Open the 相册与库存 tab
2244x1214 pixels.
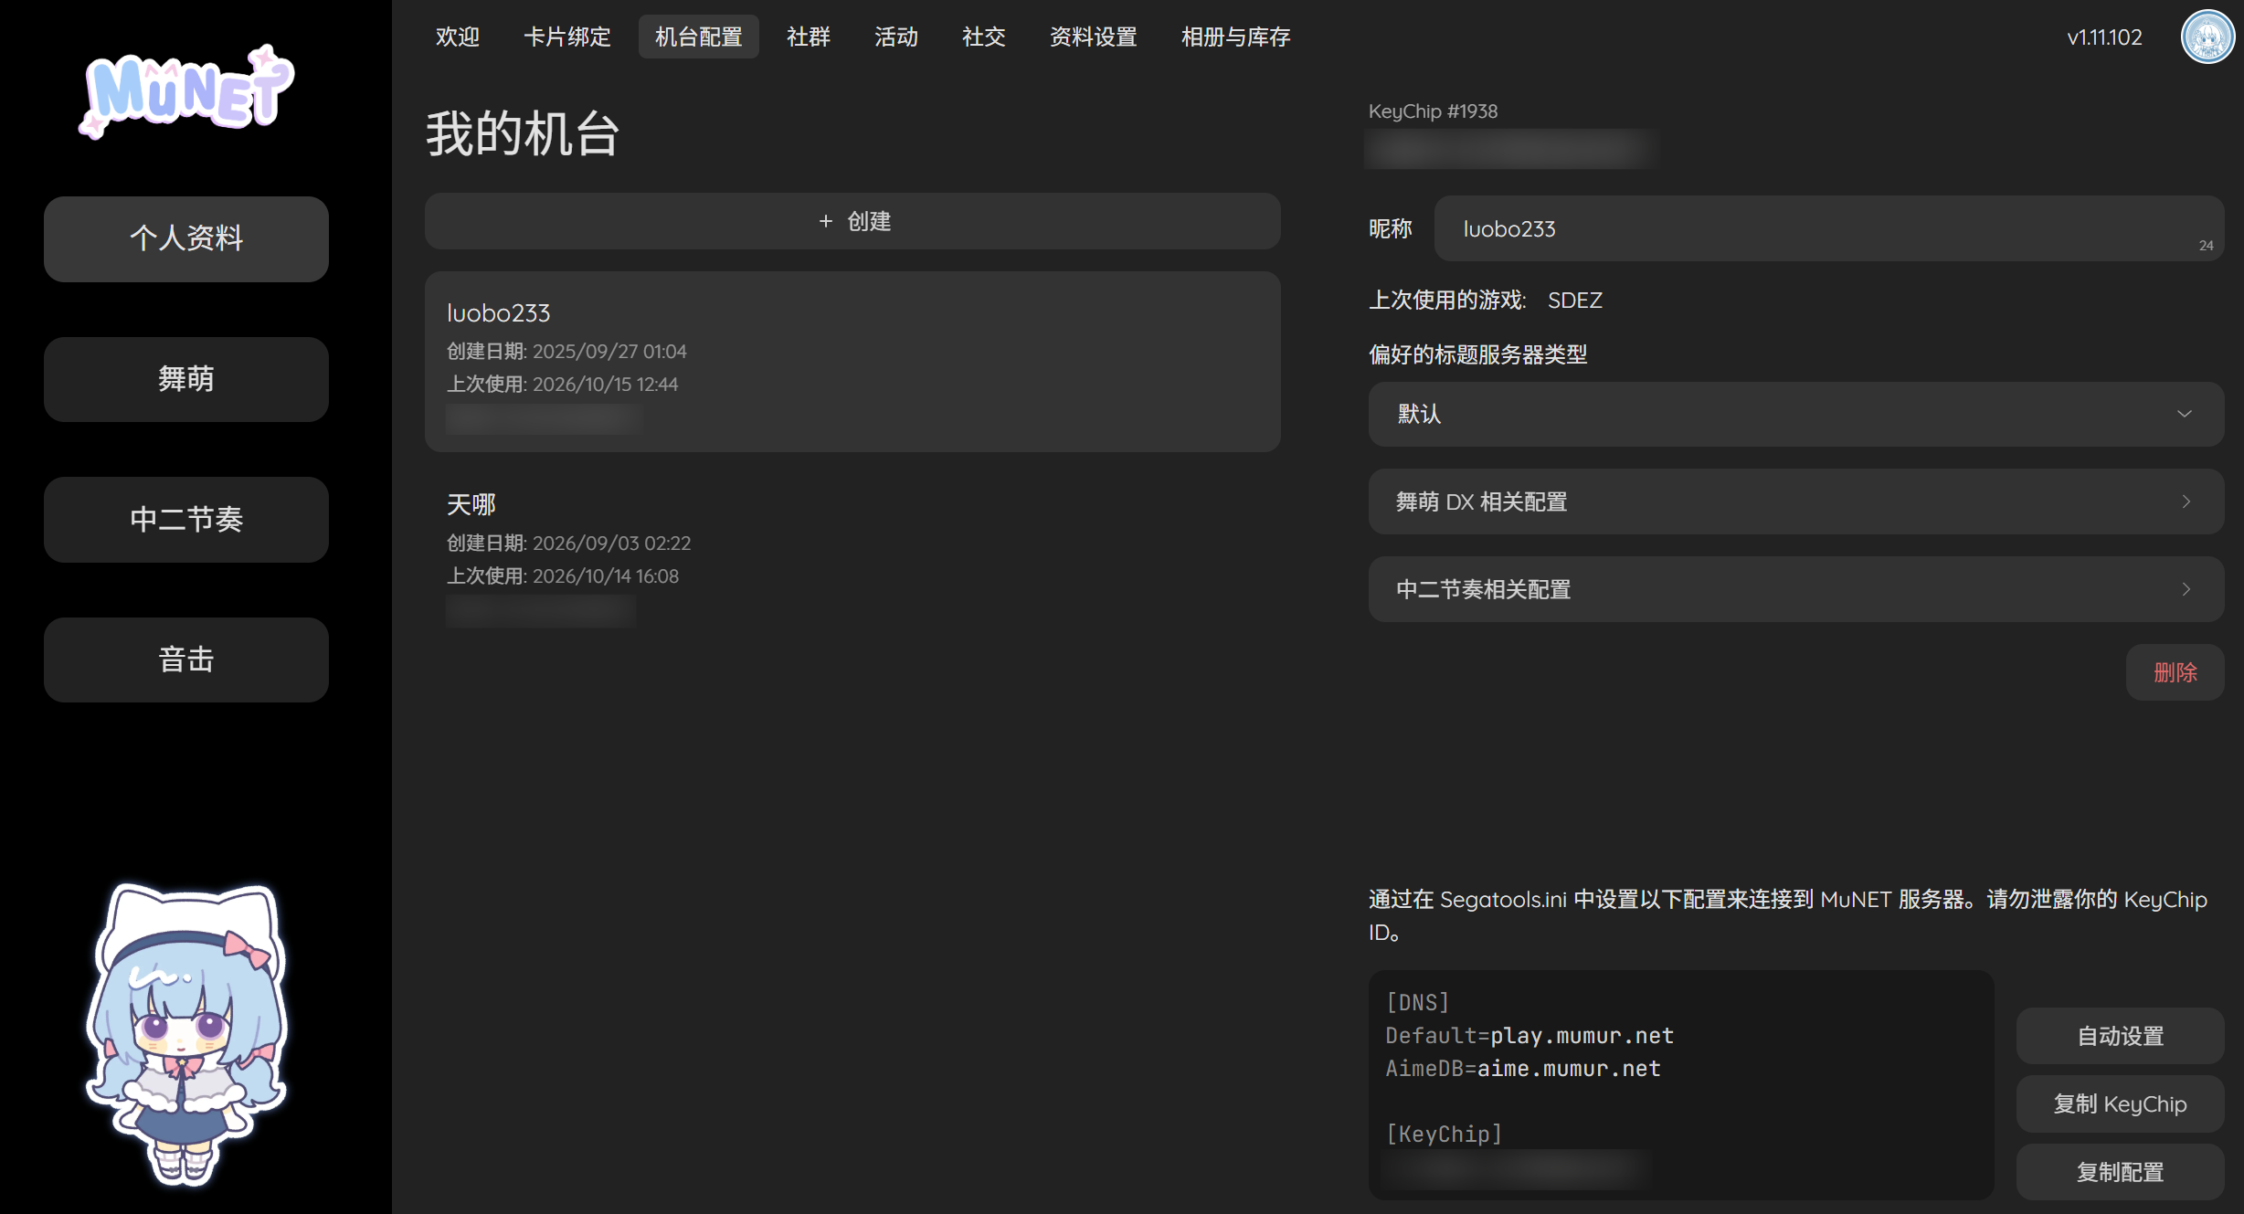tap(1236, 37)
